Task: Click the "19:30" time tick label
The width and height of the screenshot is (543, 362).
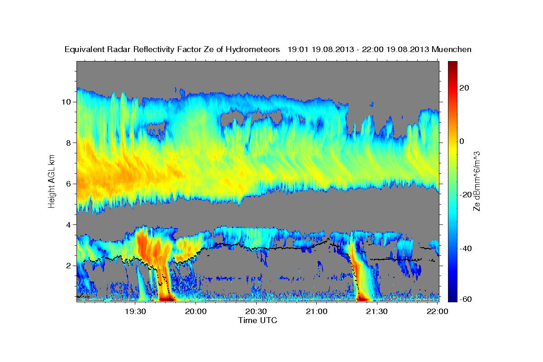Action: tap(135, 311)
